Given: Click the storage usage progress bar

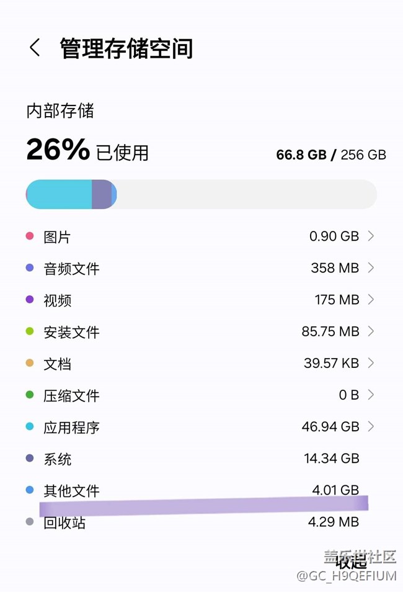Looking at the screenshot, I should [201, 194].
